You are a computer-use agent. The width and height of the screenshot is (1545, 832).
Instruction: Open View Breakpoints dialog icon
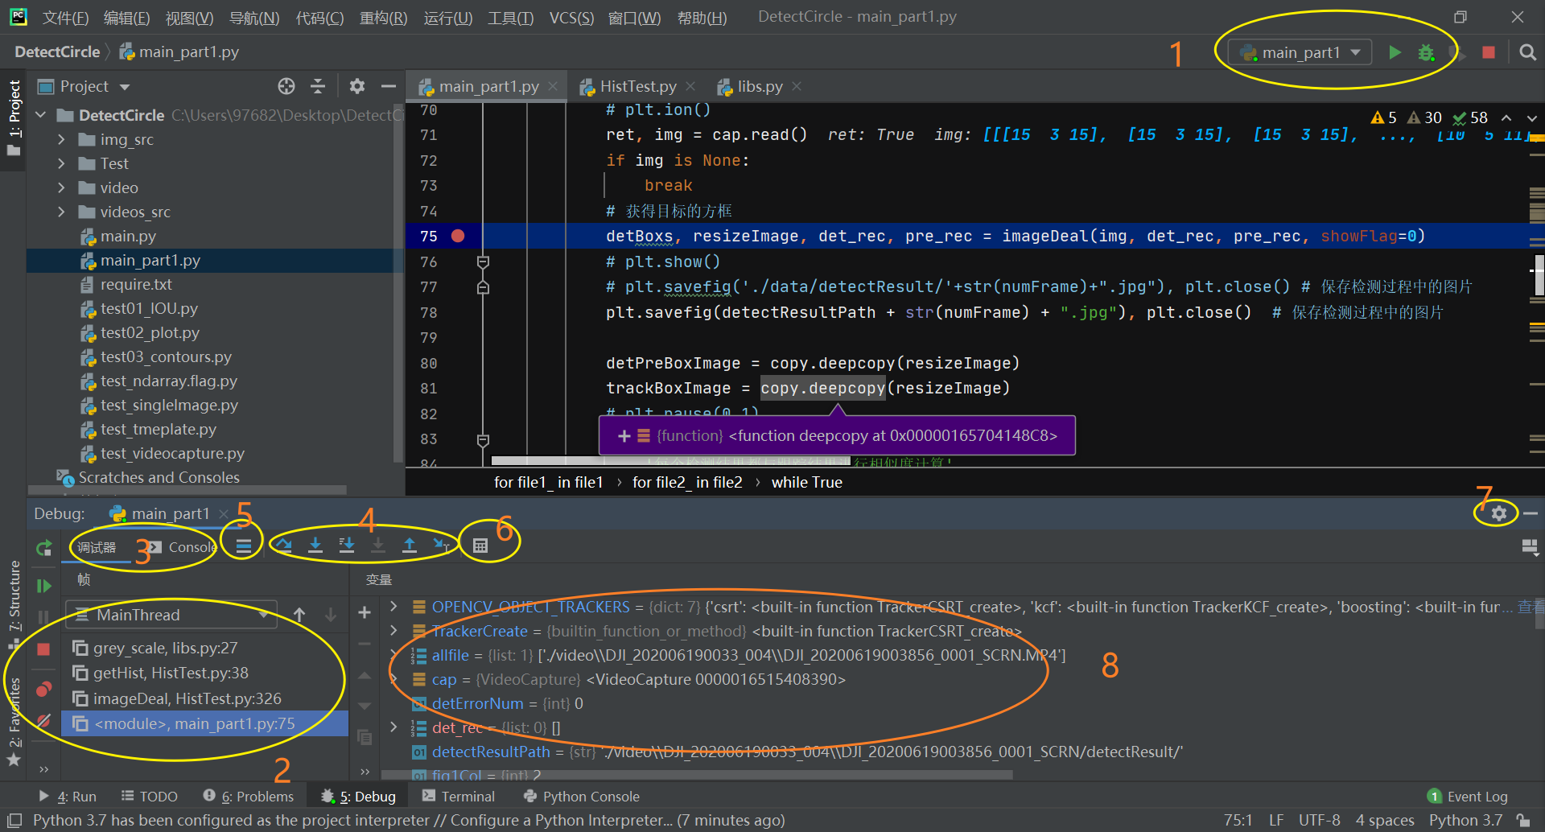click(43, 690)
